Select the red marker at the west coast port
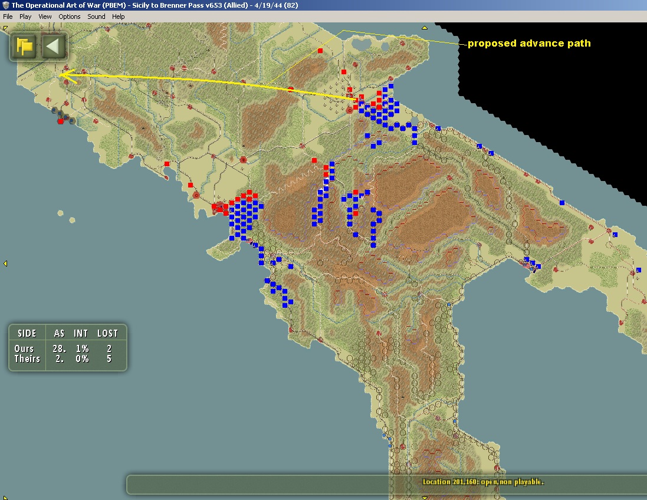 (x=61, y=121)
